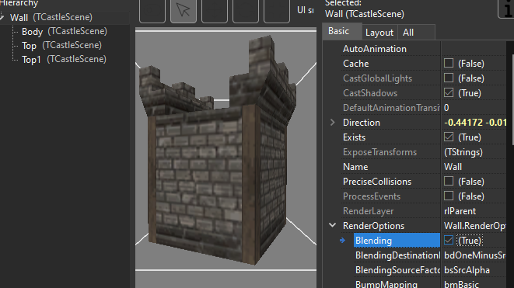Viewport: 514px width, 288px height.
Task: Open the info button near Selected
Action: [x=506, y=9]
